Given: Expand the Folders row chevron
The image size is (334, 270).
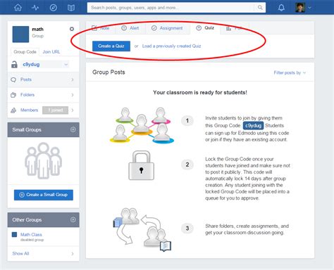Looking at the screenshot, I should coord(73,95).
